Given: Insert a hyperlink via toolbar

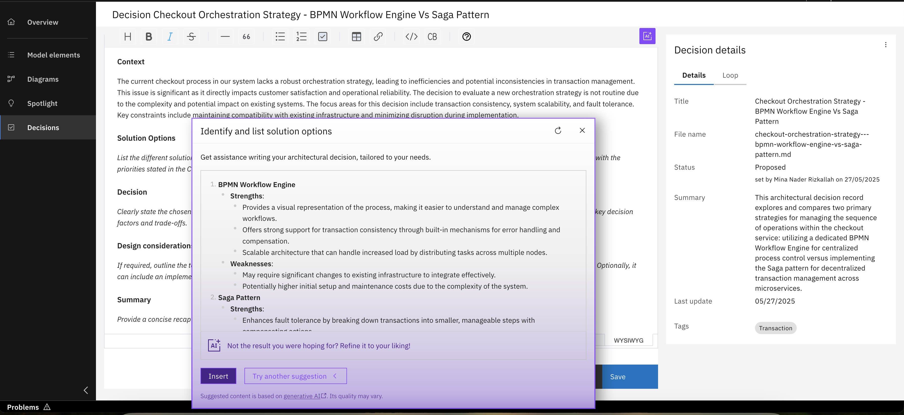Looking at the screenshot, I should pos(378,37).
